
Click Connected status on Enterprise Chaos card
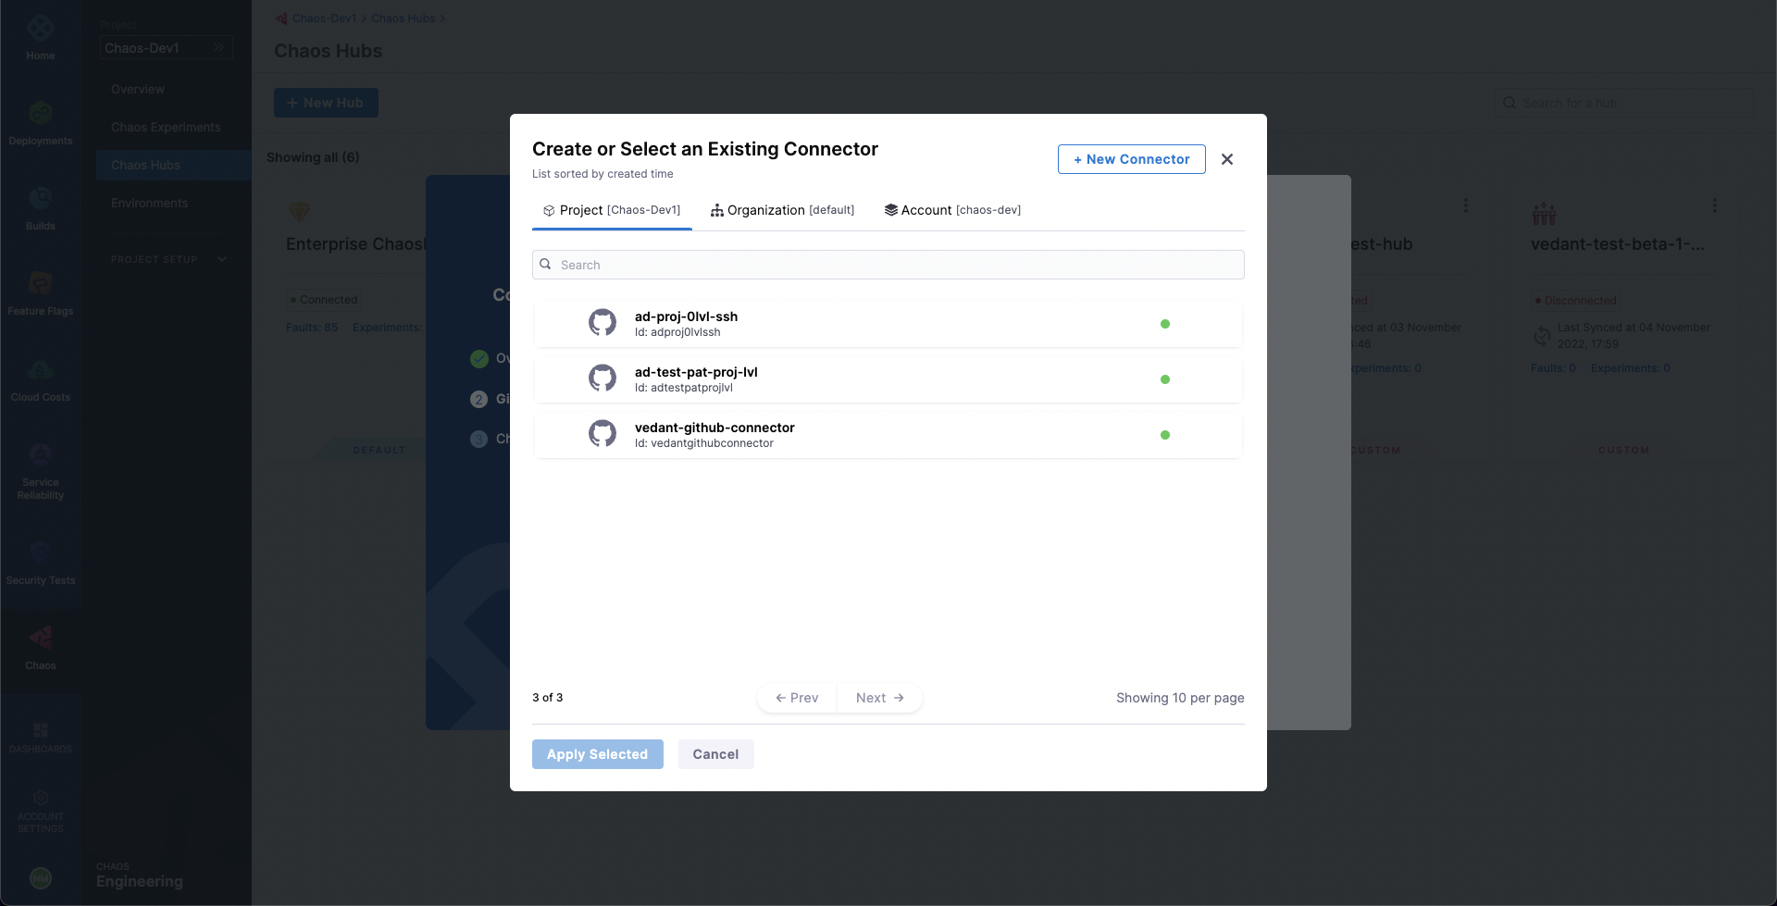pos(324,300)
